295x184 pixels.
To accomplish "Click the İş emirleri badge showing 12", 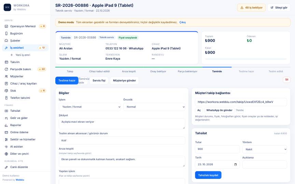I will (x=42, y=48).
